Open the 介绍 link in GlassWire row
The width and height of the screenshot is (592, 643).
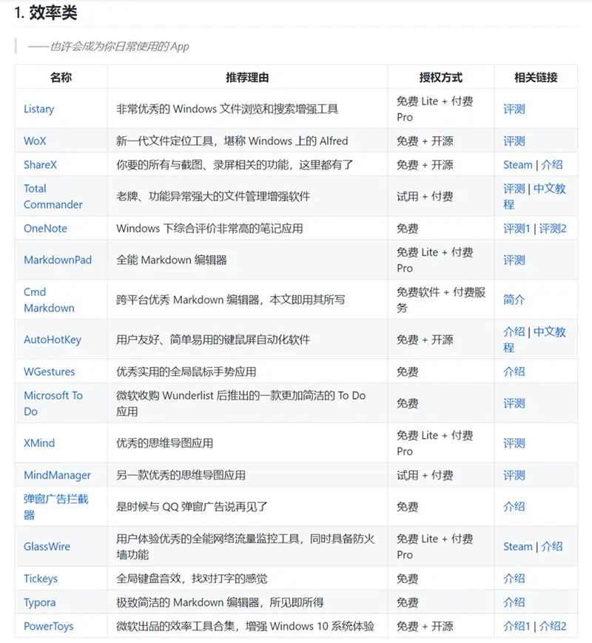tap(552, 547)
